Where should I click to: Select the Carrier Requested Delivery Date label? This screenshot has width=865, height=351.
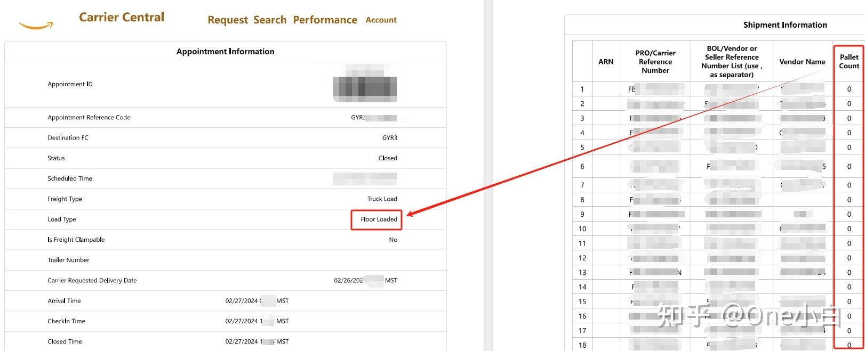[92, 280]
